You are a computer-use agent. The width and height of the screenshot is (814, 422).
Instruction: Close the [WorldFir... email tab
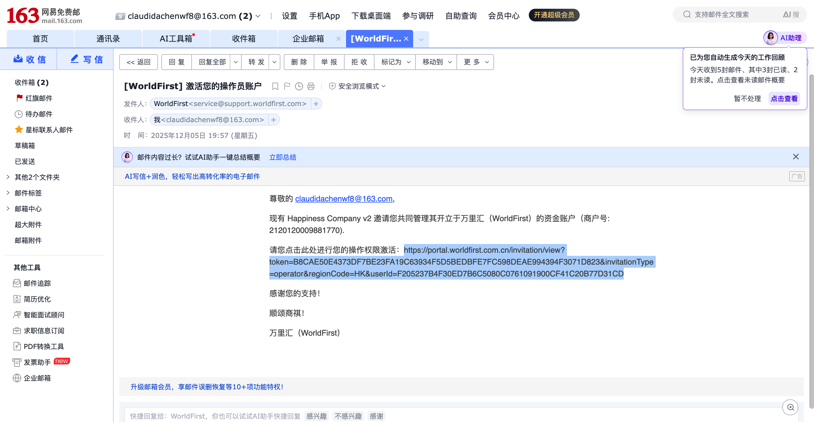[406, 38]
